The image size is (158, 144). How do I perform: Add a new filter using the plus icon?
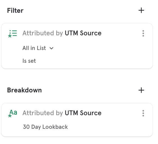[141, 10]
